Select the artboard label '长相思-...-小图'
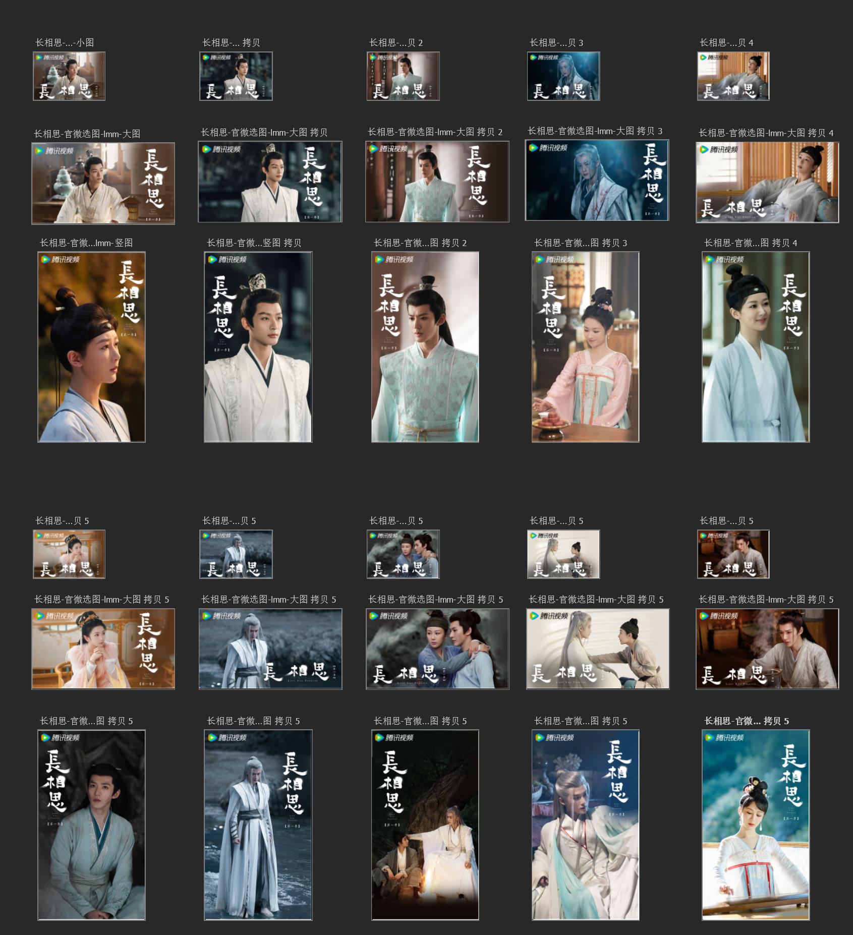Screen dimensions: 853x935 (x=65, y=43)
